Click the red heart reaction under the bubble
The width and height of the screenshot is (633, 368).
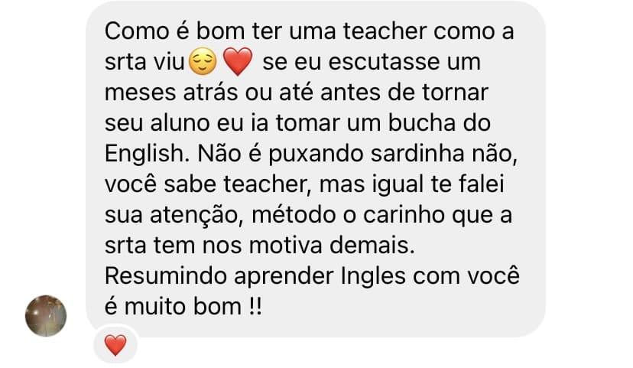click(115, 345)
